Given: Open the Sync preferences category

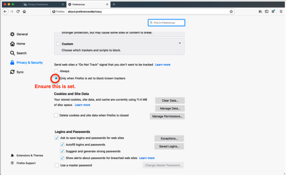Looking at the screenshot, I should tap(17, 72).
